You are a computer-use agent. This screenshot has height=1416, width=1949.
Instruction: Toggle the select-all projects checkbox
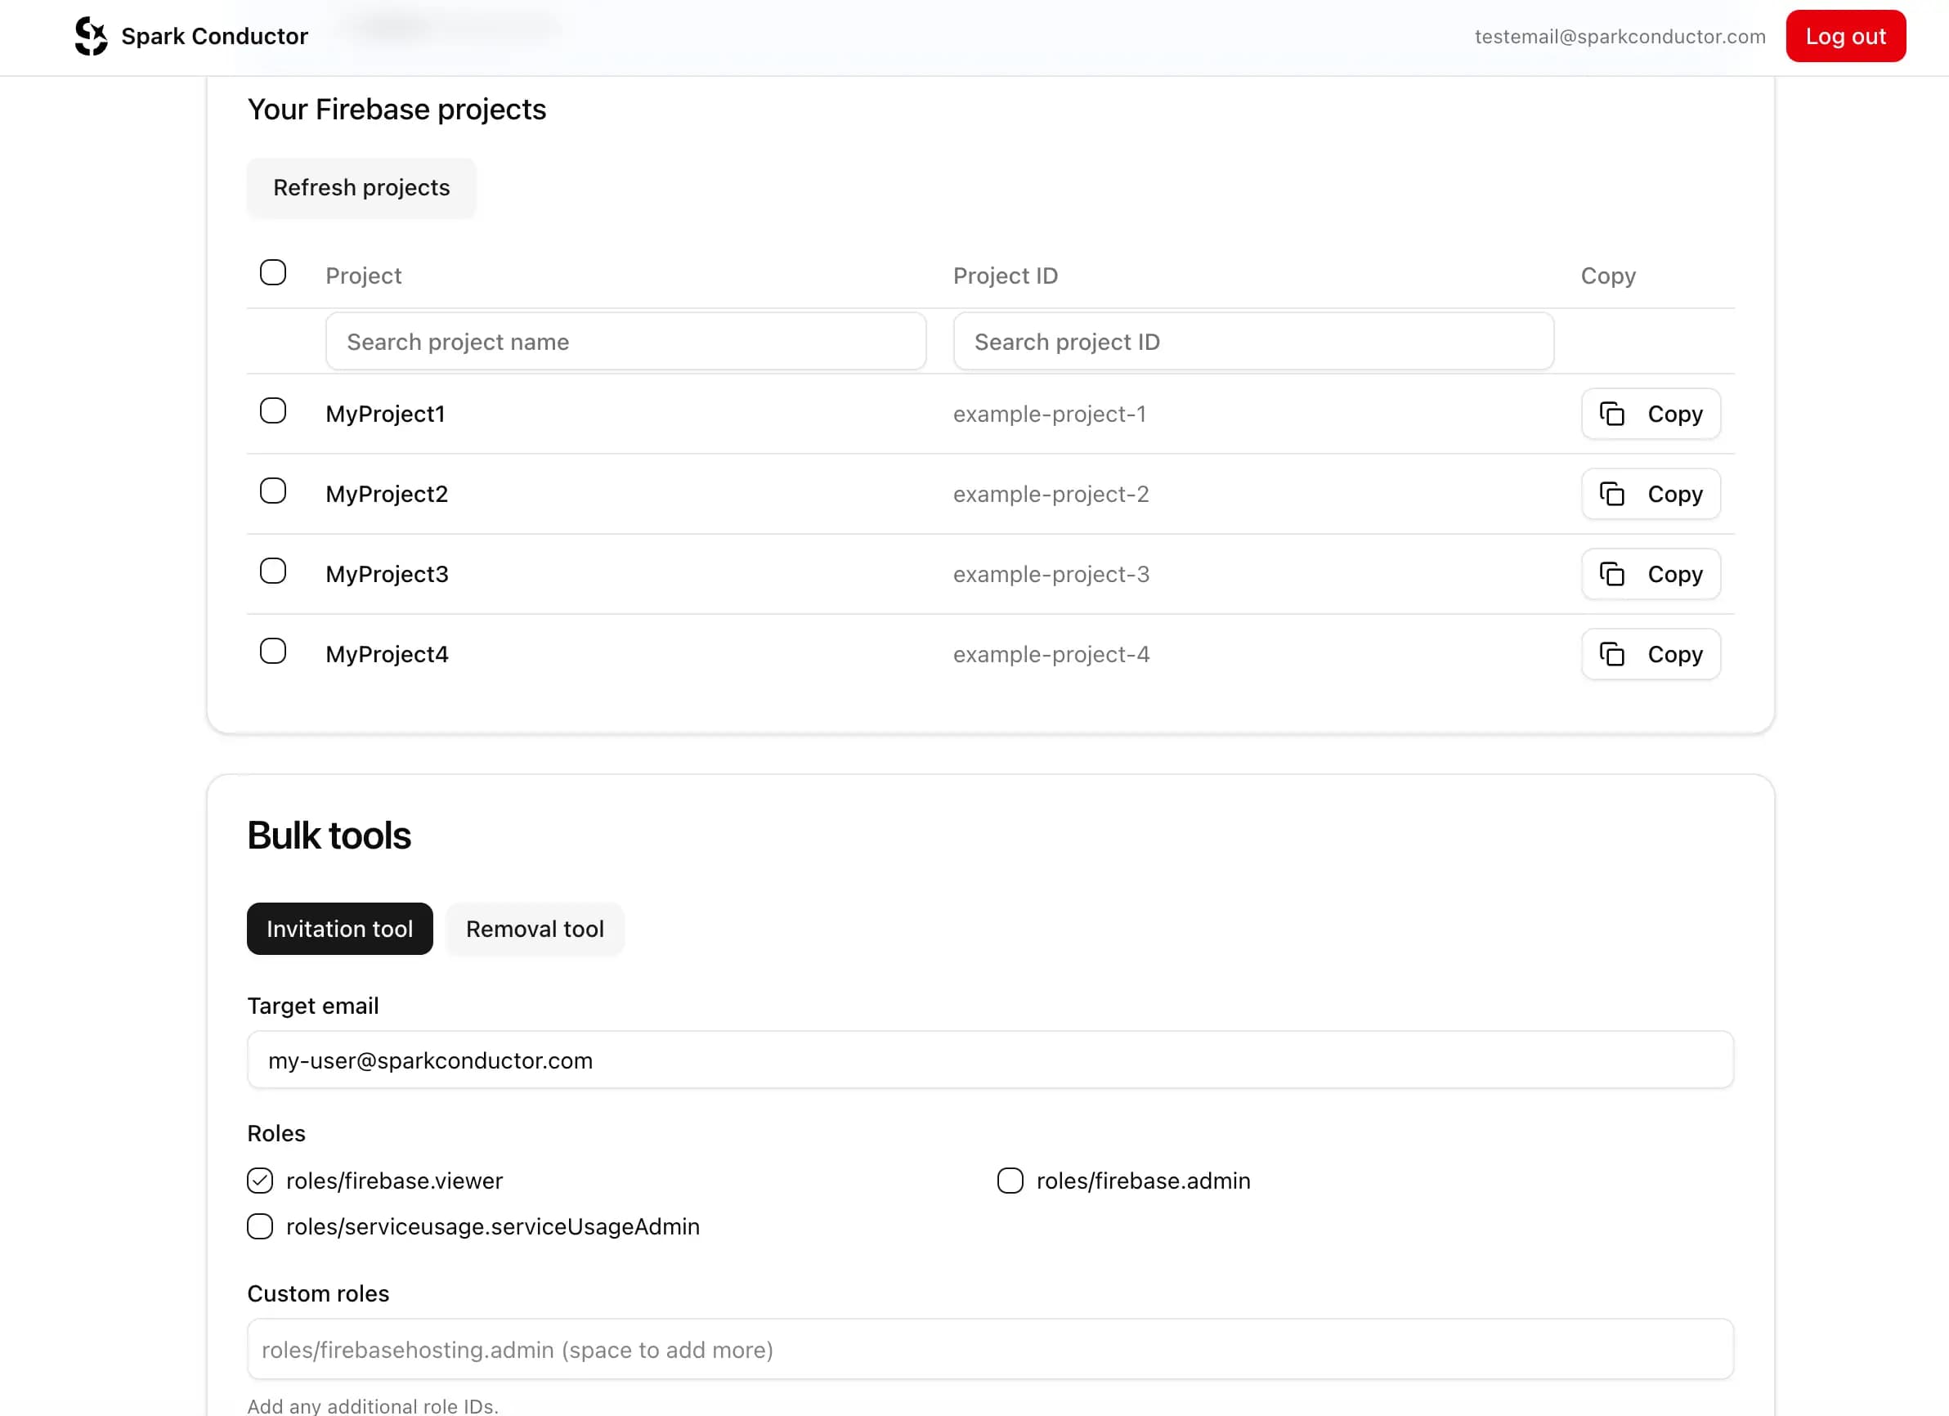point(272,272)
